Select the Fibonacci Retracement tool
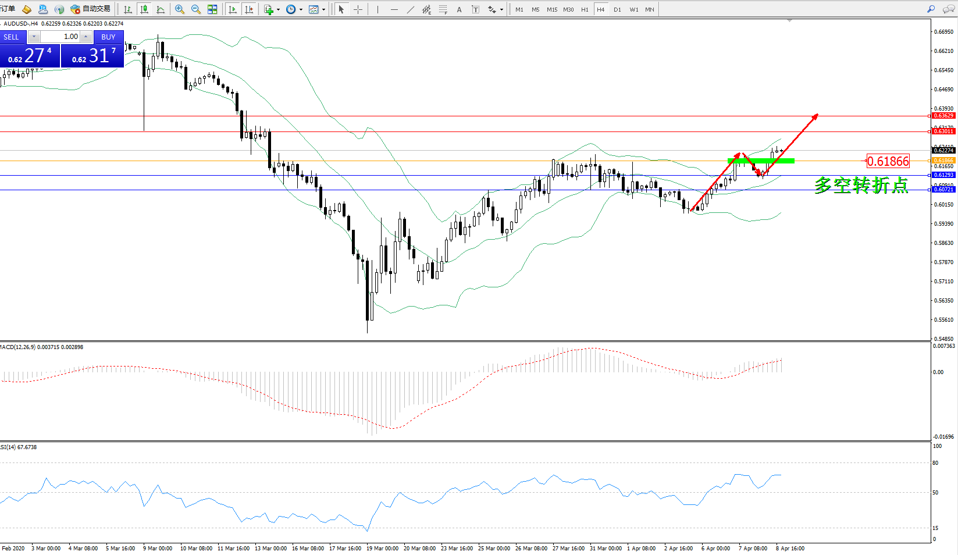Image resolution: width=958 pixels, height=555 pixels. (x=443, y=9)
